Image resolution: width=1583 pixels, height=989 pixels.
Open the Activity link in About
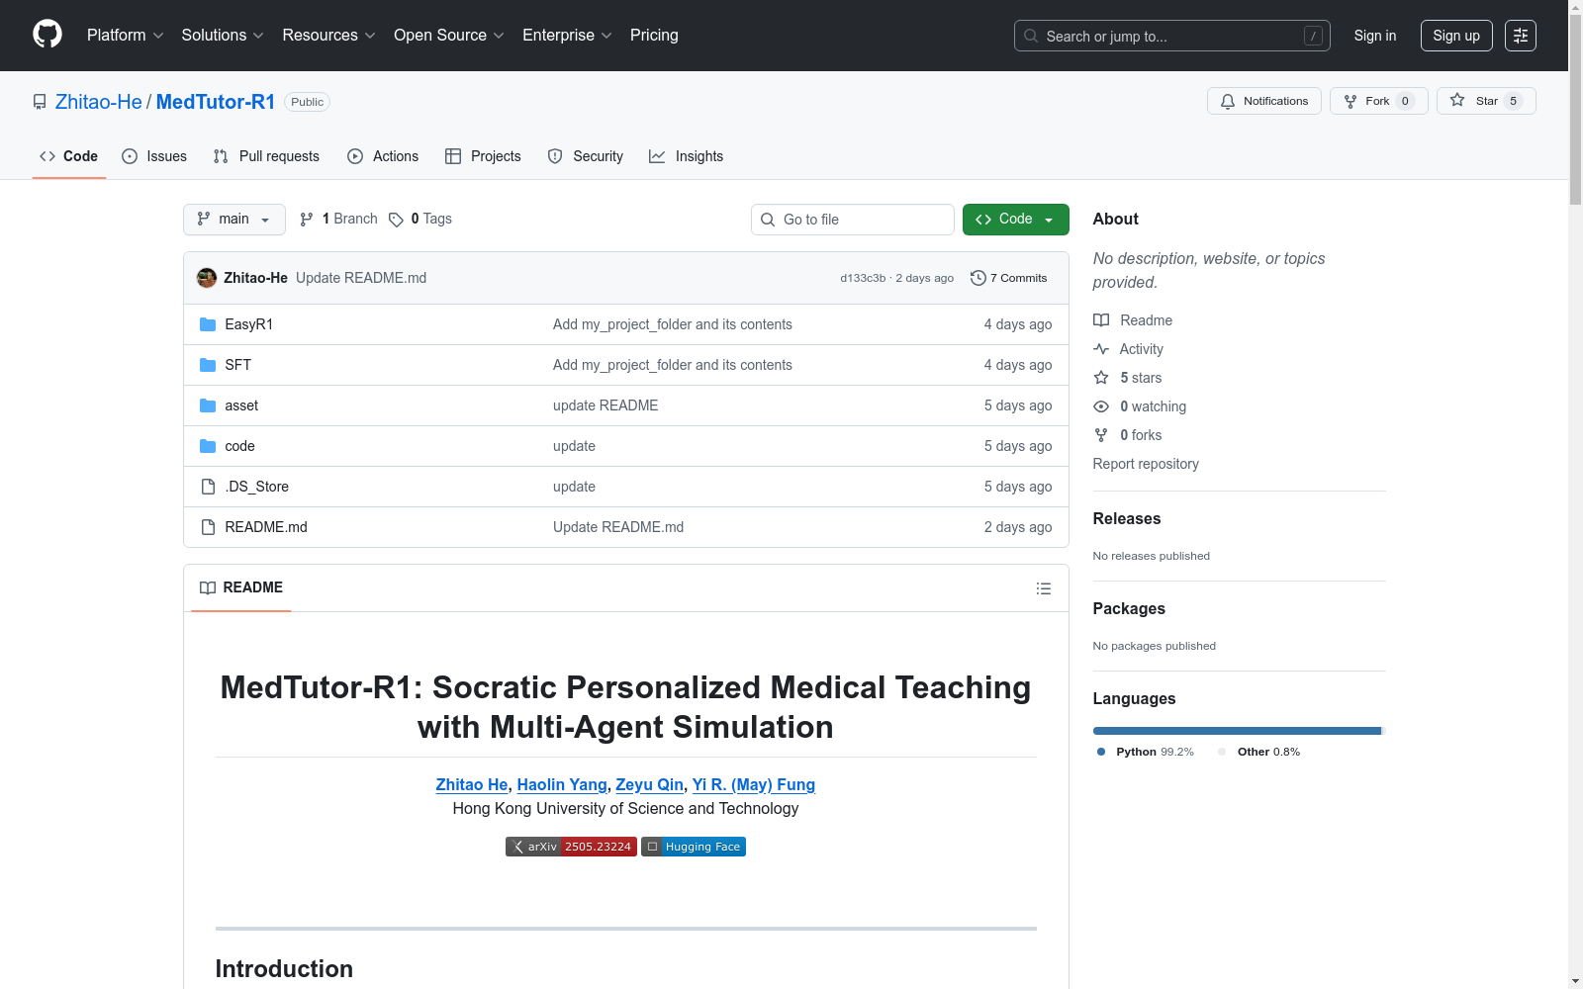pyautogui.click(x=1129, y=349)
